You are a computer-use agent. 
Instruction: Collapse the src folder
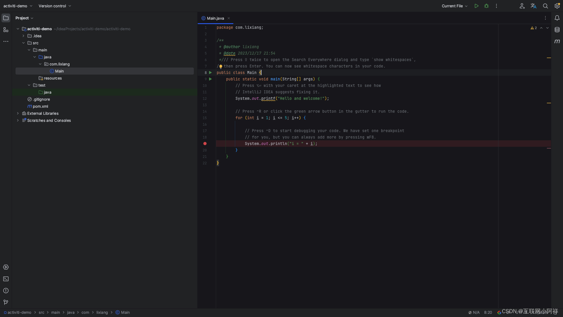tap(23, 43)
